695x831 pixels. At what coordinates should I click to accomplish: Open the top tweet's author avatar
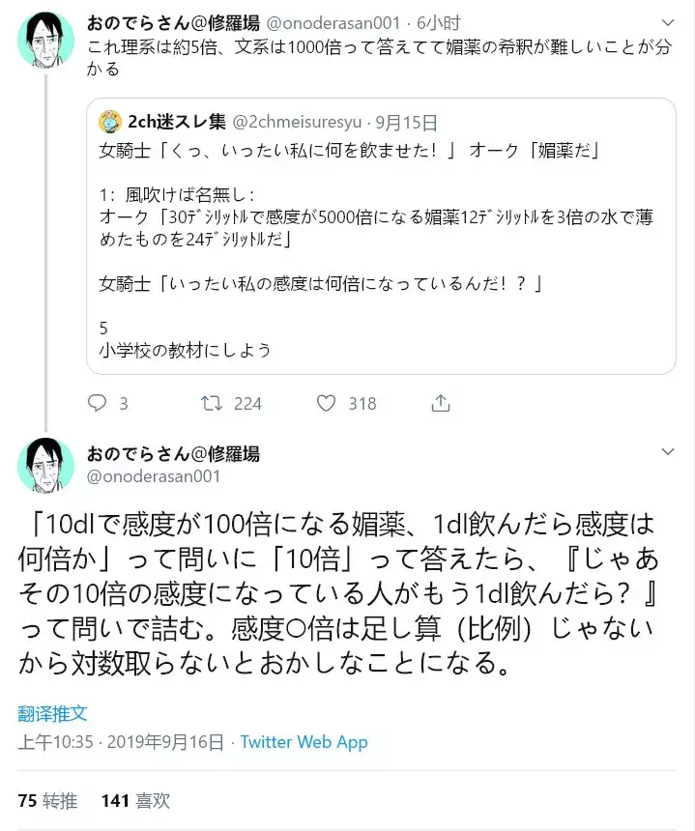45,42
